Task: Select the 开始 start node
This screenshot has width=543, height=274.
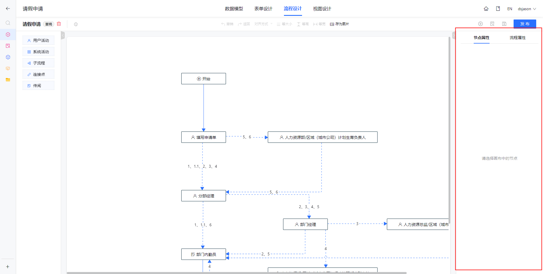Action: [x=204, y=79]
